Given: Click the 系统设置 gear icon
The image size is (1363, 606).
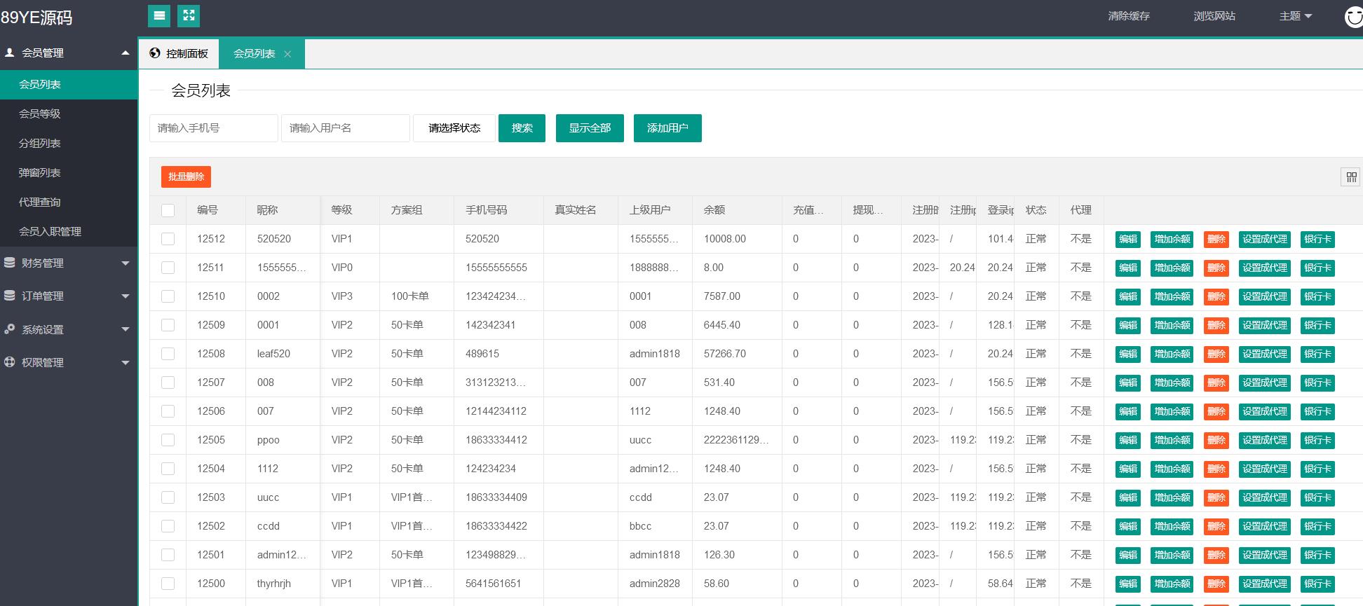Looking at the screenshot, I should pos(10,329).
